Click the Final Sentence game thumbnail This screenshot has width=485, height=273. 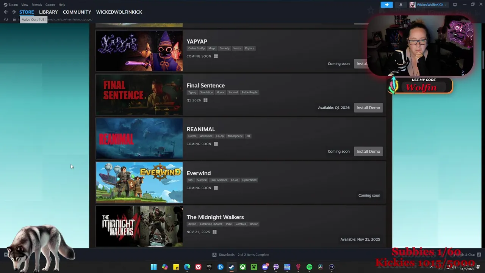[x=139, y=95]
